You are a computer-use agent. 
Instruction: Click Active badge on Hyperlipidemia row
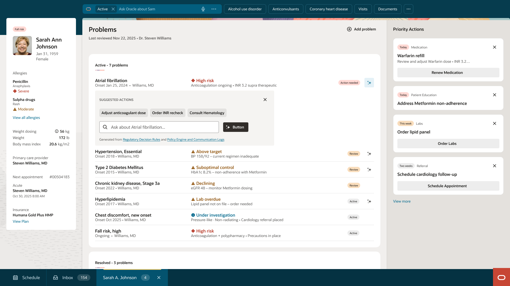click(353, 201)
